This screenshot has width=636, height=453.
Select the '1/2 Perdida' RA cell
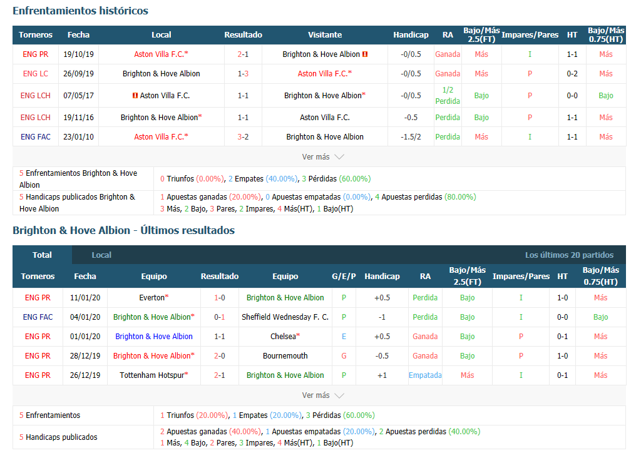448,96
